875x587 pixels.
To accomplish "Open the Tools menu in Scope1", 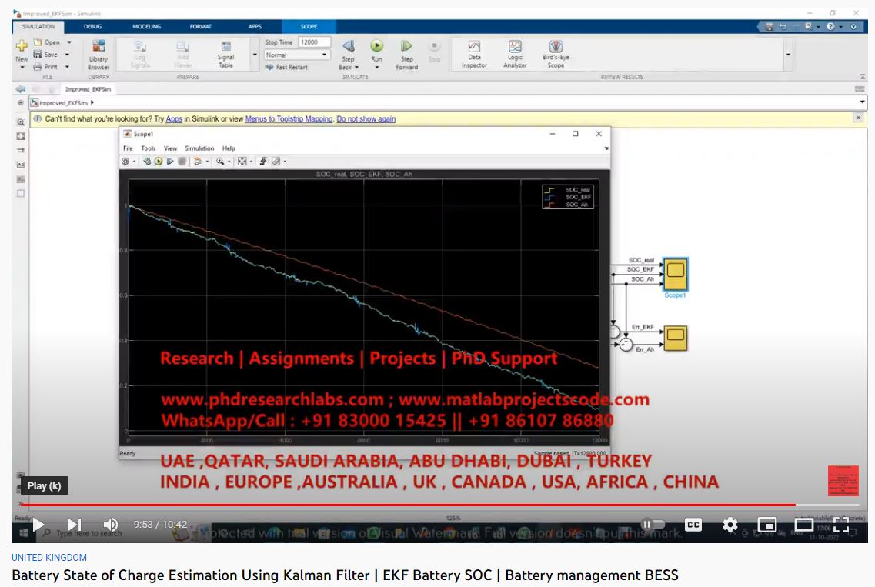I will pyautogui.click(x=148, y=148).
